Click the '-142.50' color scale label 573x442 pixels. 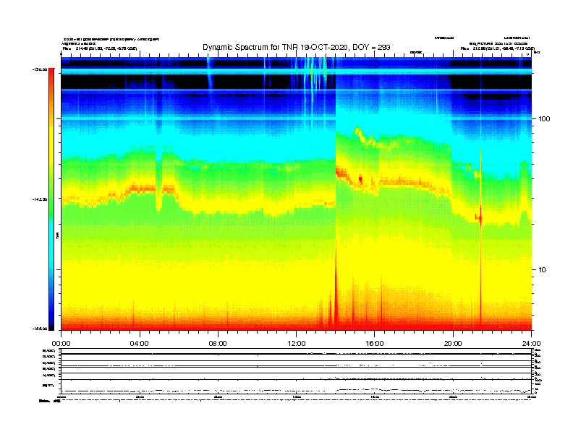[40, 199]
